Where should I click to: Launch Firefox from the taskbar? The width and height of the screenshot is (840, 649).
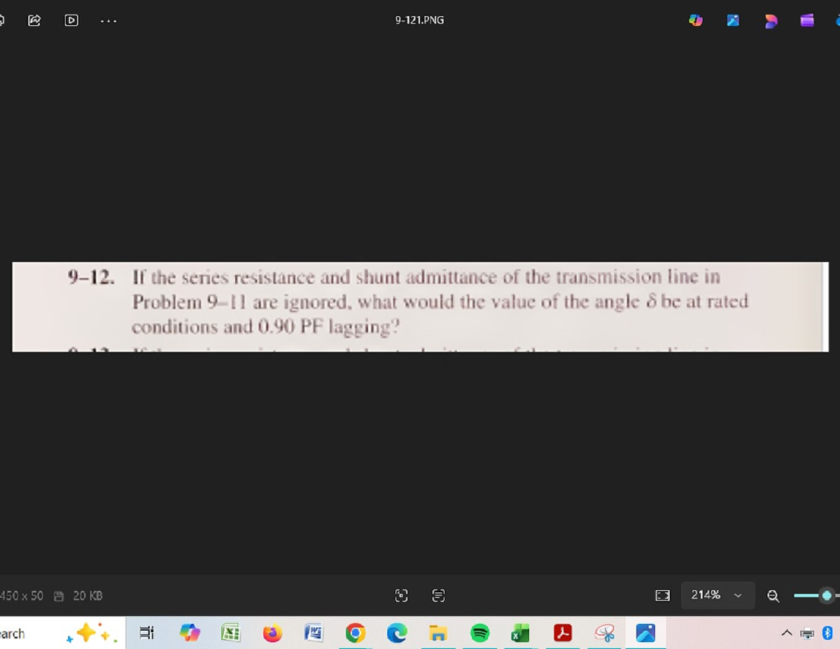(x=272, y=634)
